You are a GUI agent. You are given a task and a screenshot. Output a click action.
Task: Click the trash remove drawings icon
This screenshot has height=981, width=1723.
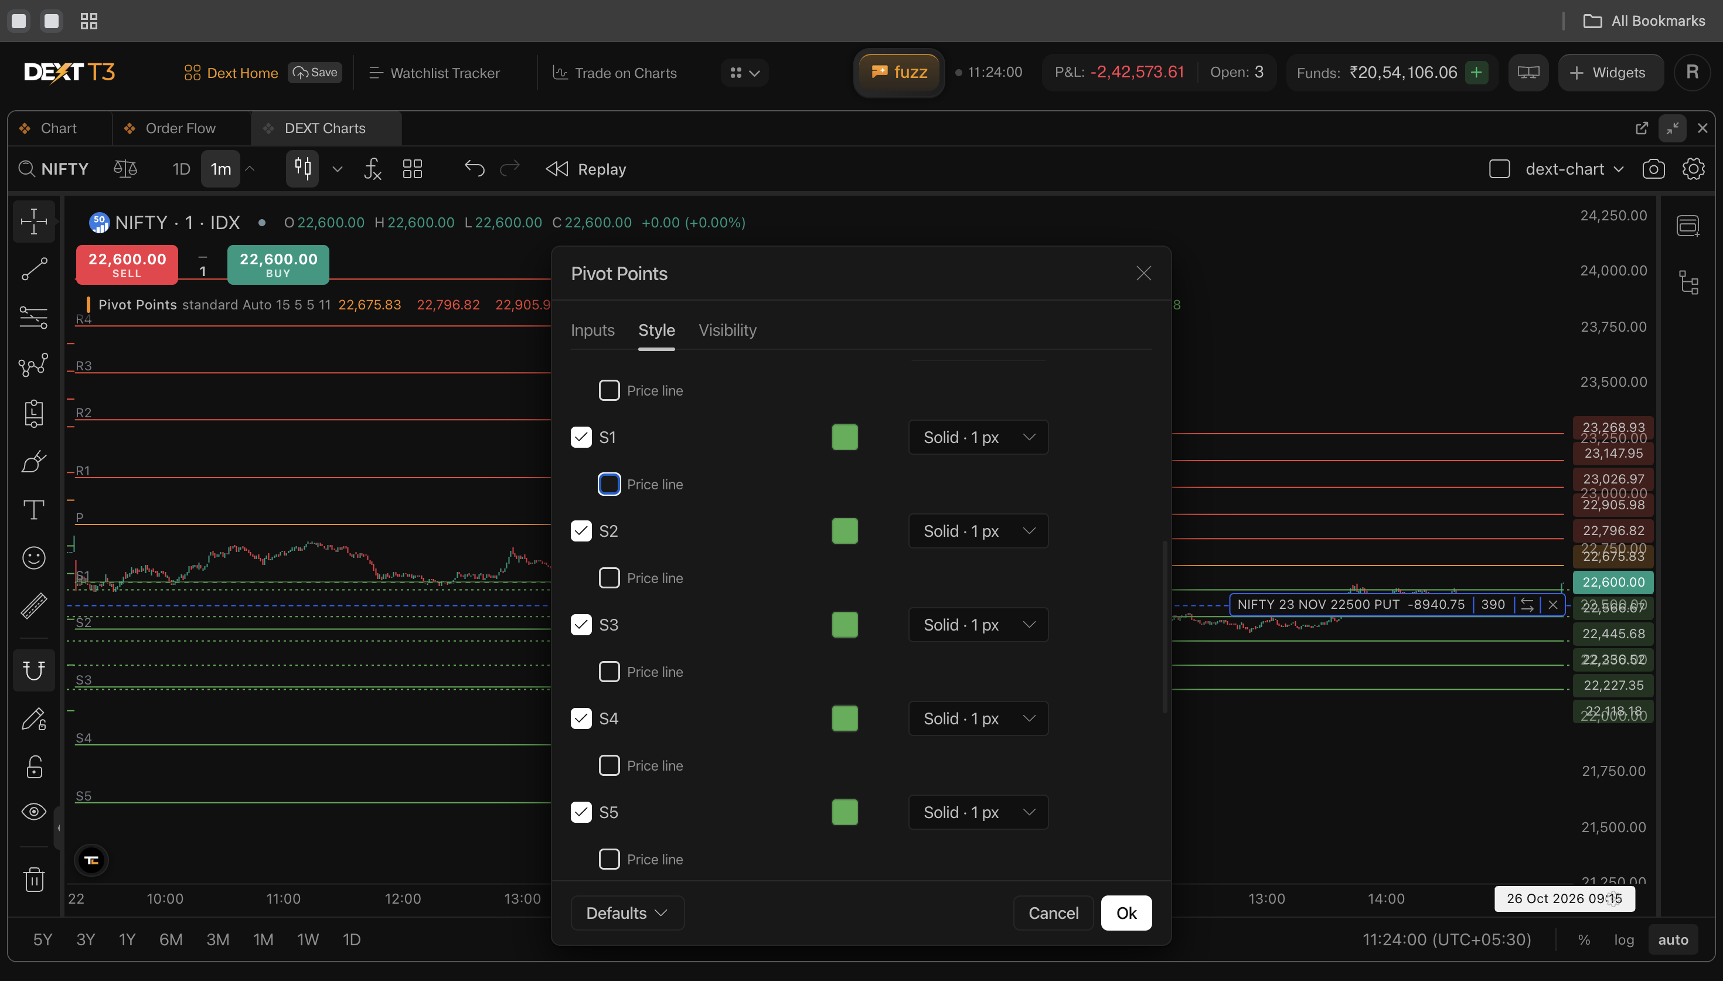click(x=33, y=879)
